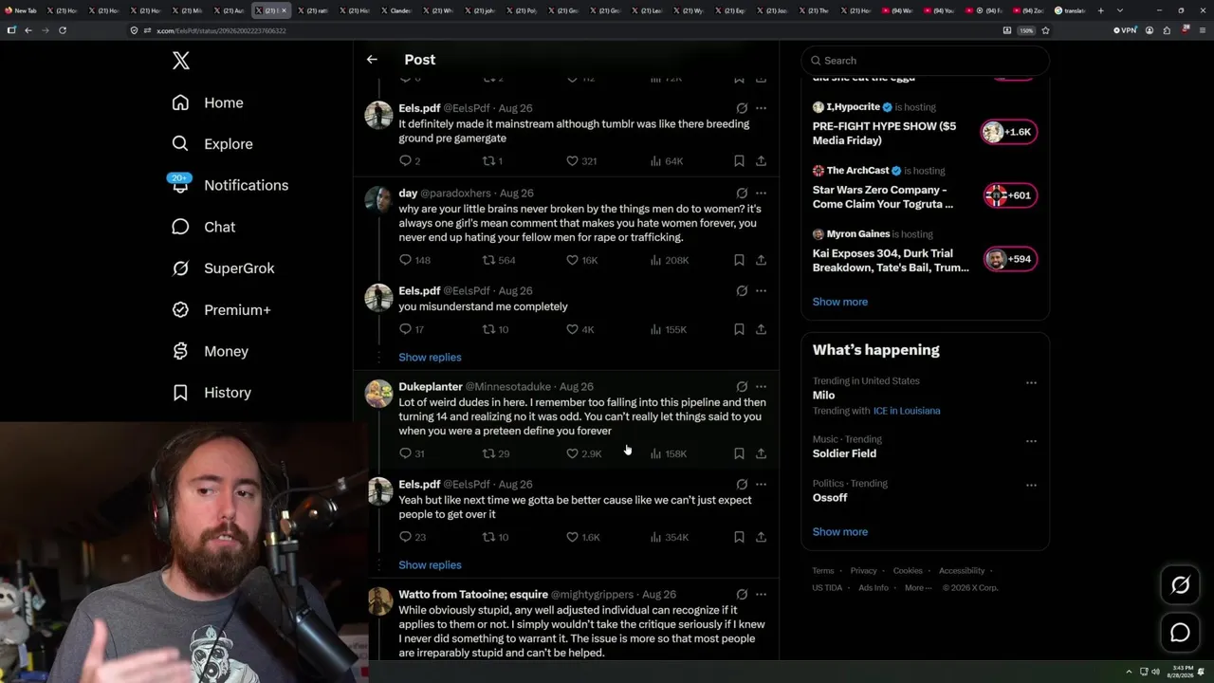
Task: Open the VPN extension button
Action: pyautogui.click(x=1124, y=30)
